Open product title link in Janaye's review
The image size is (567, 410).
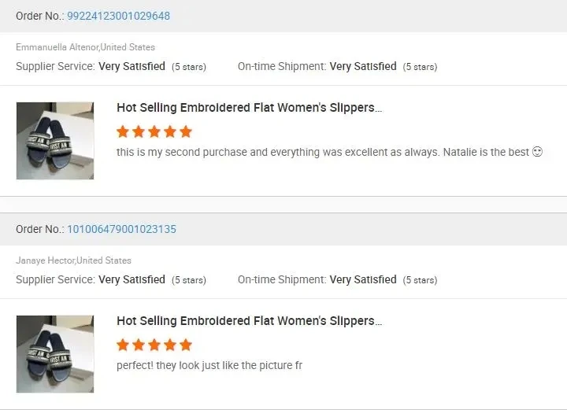click(x=249, y=321)
